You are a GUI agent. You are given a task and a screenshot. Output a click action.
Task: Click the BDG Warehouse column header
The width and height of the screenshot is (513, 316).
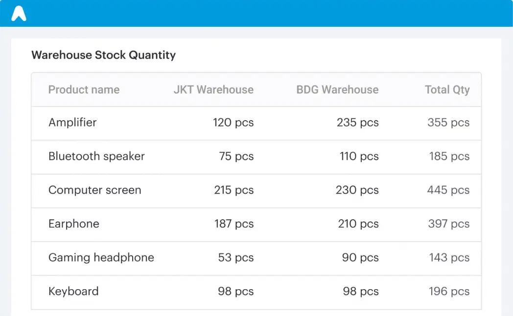[x=337, y=90]
